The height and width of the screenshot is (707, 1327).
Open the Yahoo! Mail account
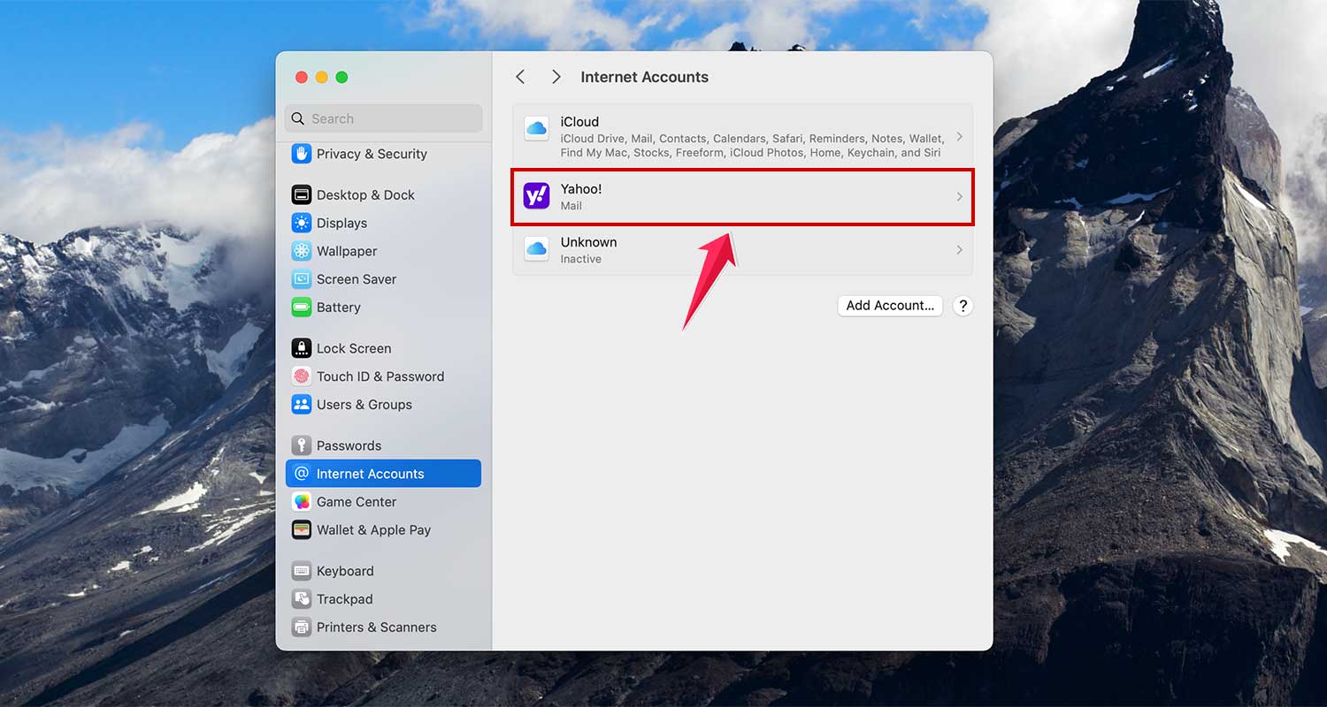tap(743, 196)
